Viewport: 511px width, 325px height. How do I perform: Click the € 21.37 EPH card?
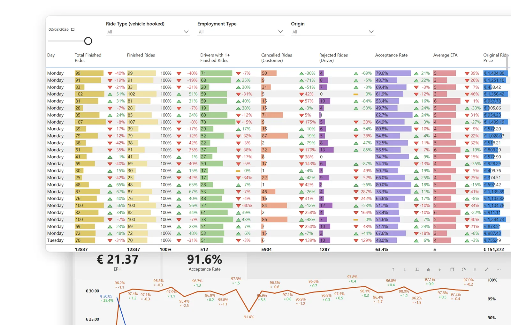click(118, 262)
